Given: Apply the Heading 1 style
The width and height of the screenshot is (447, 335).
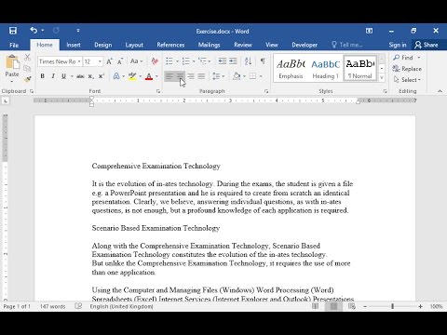Looking at the screenshot, I should [x=325, y=69].
